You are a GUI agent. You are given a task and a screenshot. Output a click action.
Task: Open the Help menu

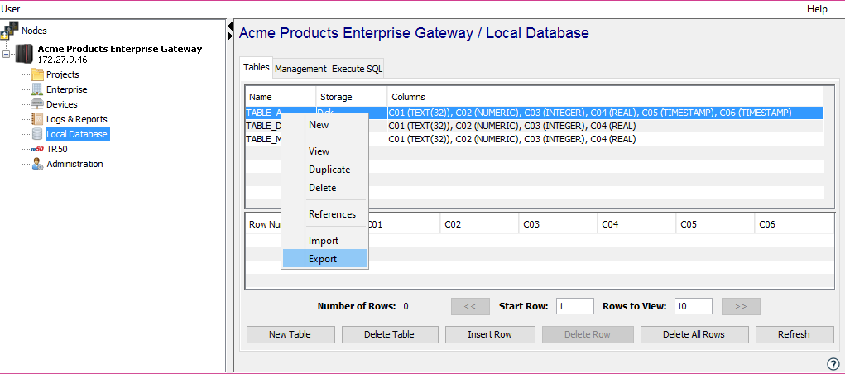point(816,8)
